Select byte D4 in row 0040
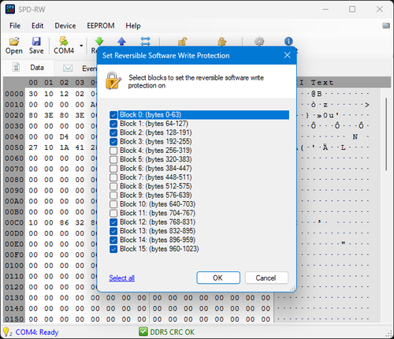394x339 pixels. click(64, 136)
